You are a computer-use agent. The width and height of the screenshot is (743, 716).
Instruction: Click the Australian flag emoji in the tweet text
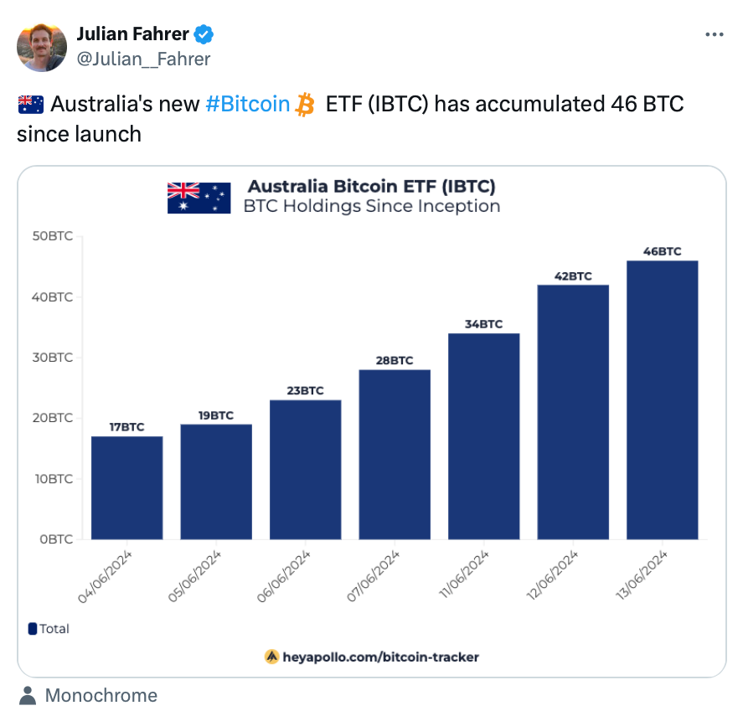(x=30, y=104)
